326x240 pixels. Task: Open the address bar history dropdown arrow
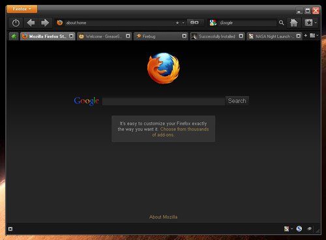coord(183,23)
